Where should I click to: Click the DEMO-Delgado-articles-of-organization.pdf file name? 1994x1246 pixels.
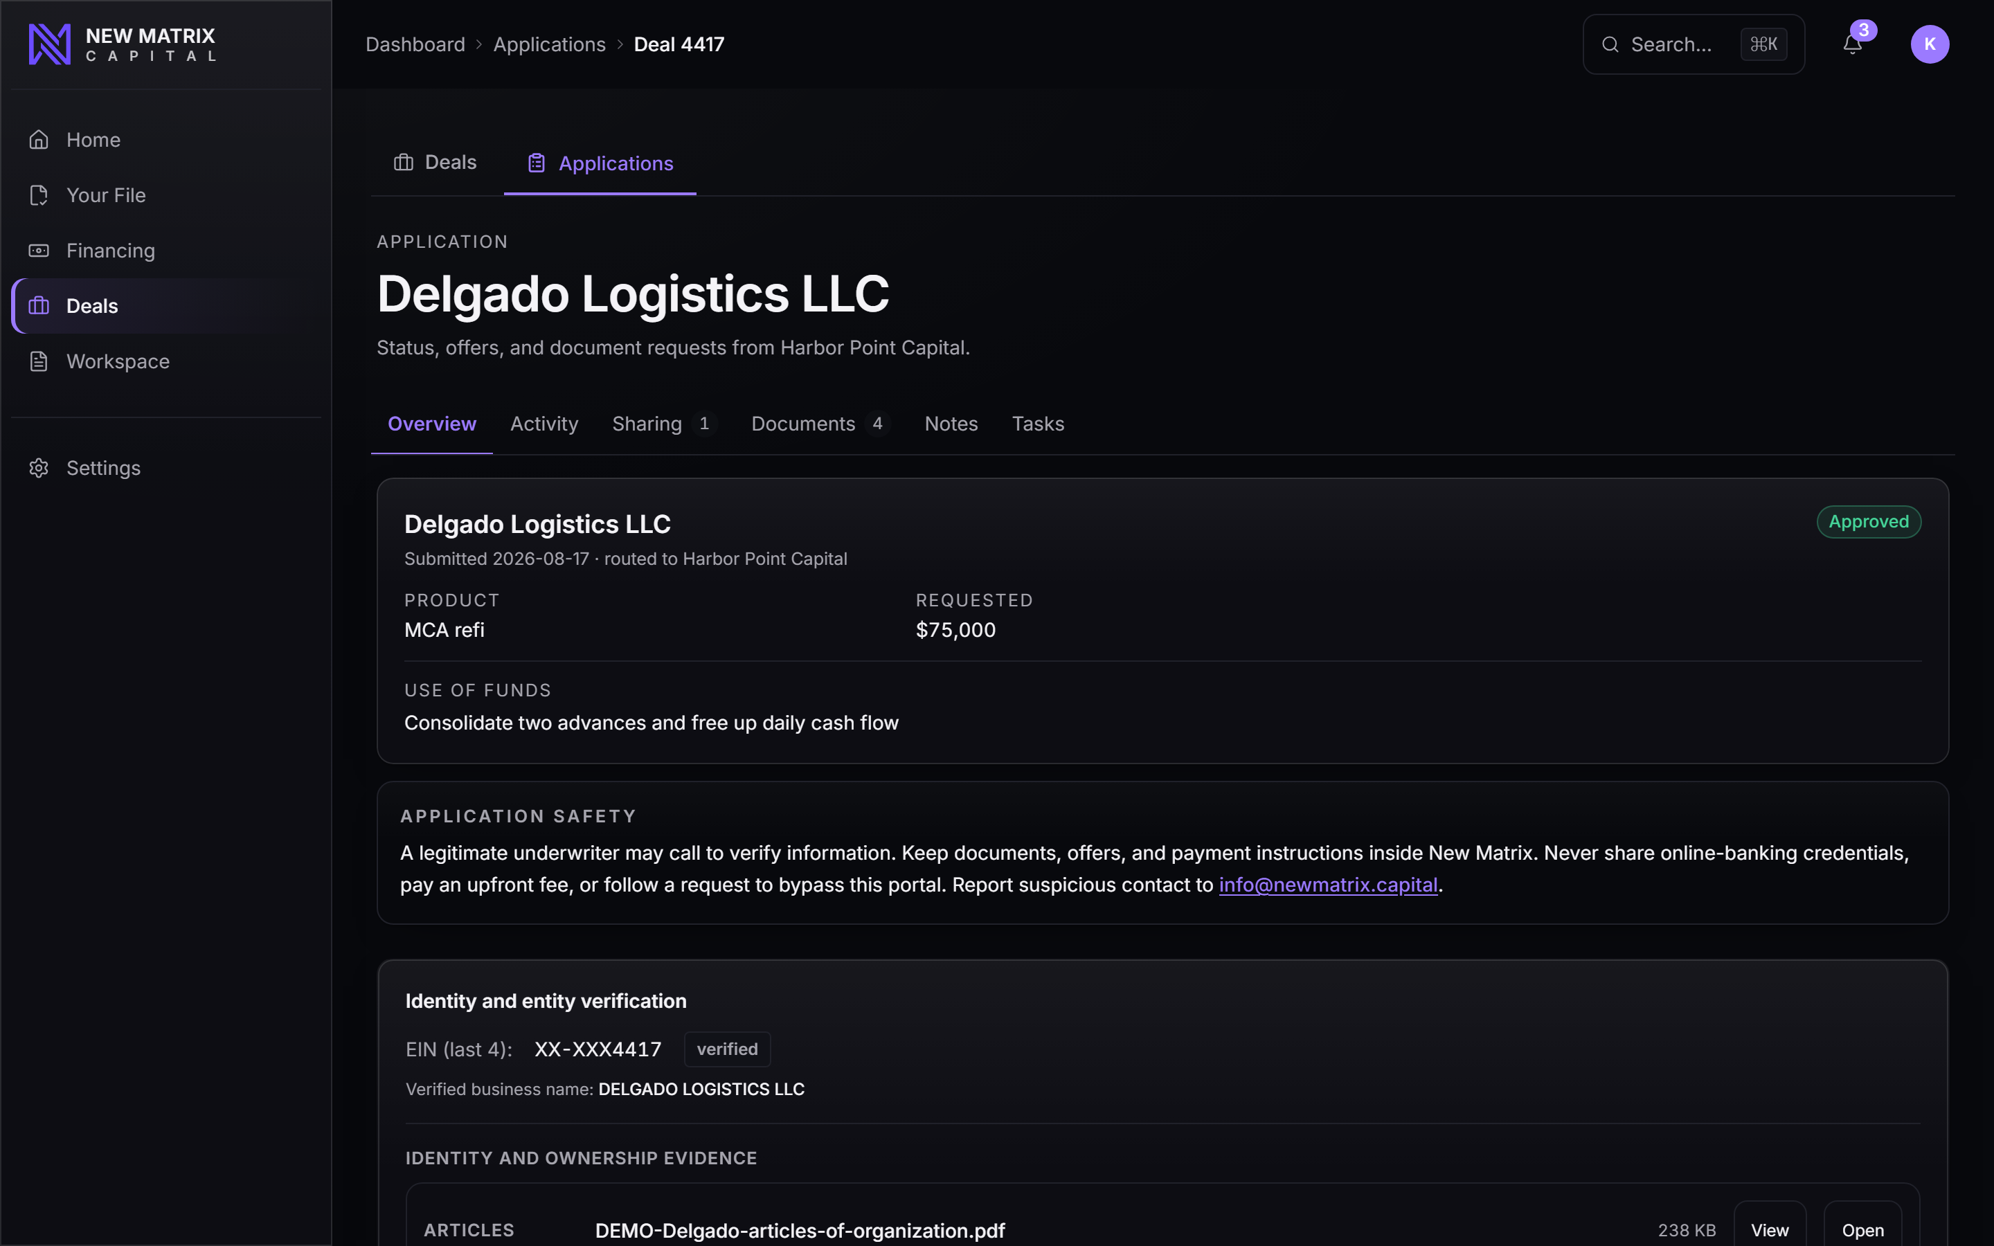click(x=800, y=1230)
